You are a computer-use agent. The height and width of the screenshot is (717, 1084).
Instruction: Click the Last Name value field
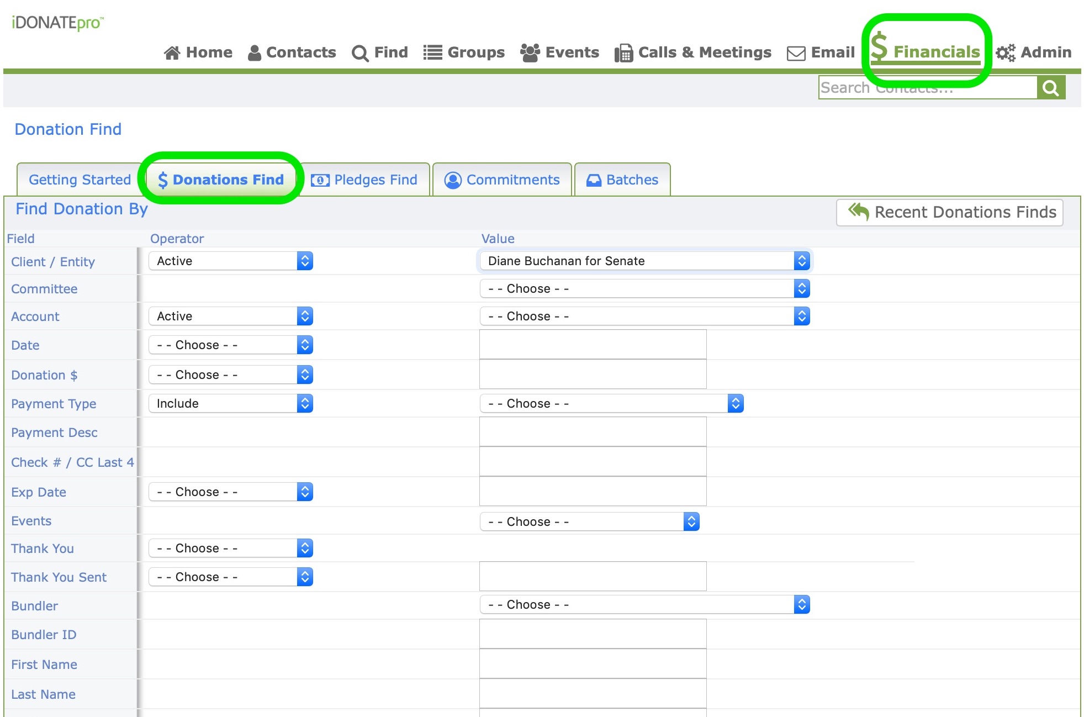(593, 694)
